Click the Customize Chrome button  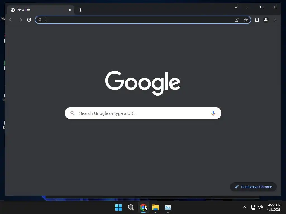pos(253,187)
